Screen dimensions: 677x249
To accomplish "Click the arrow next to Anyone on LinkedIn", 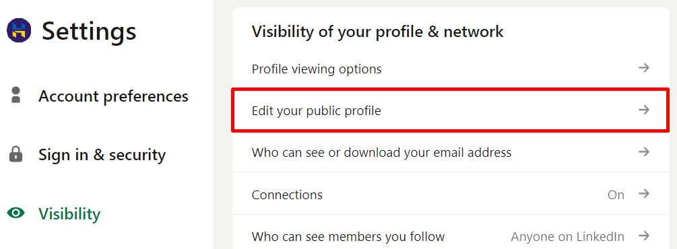I will 644,236.
